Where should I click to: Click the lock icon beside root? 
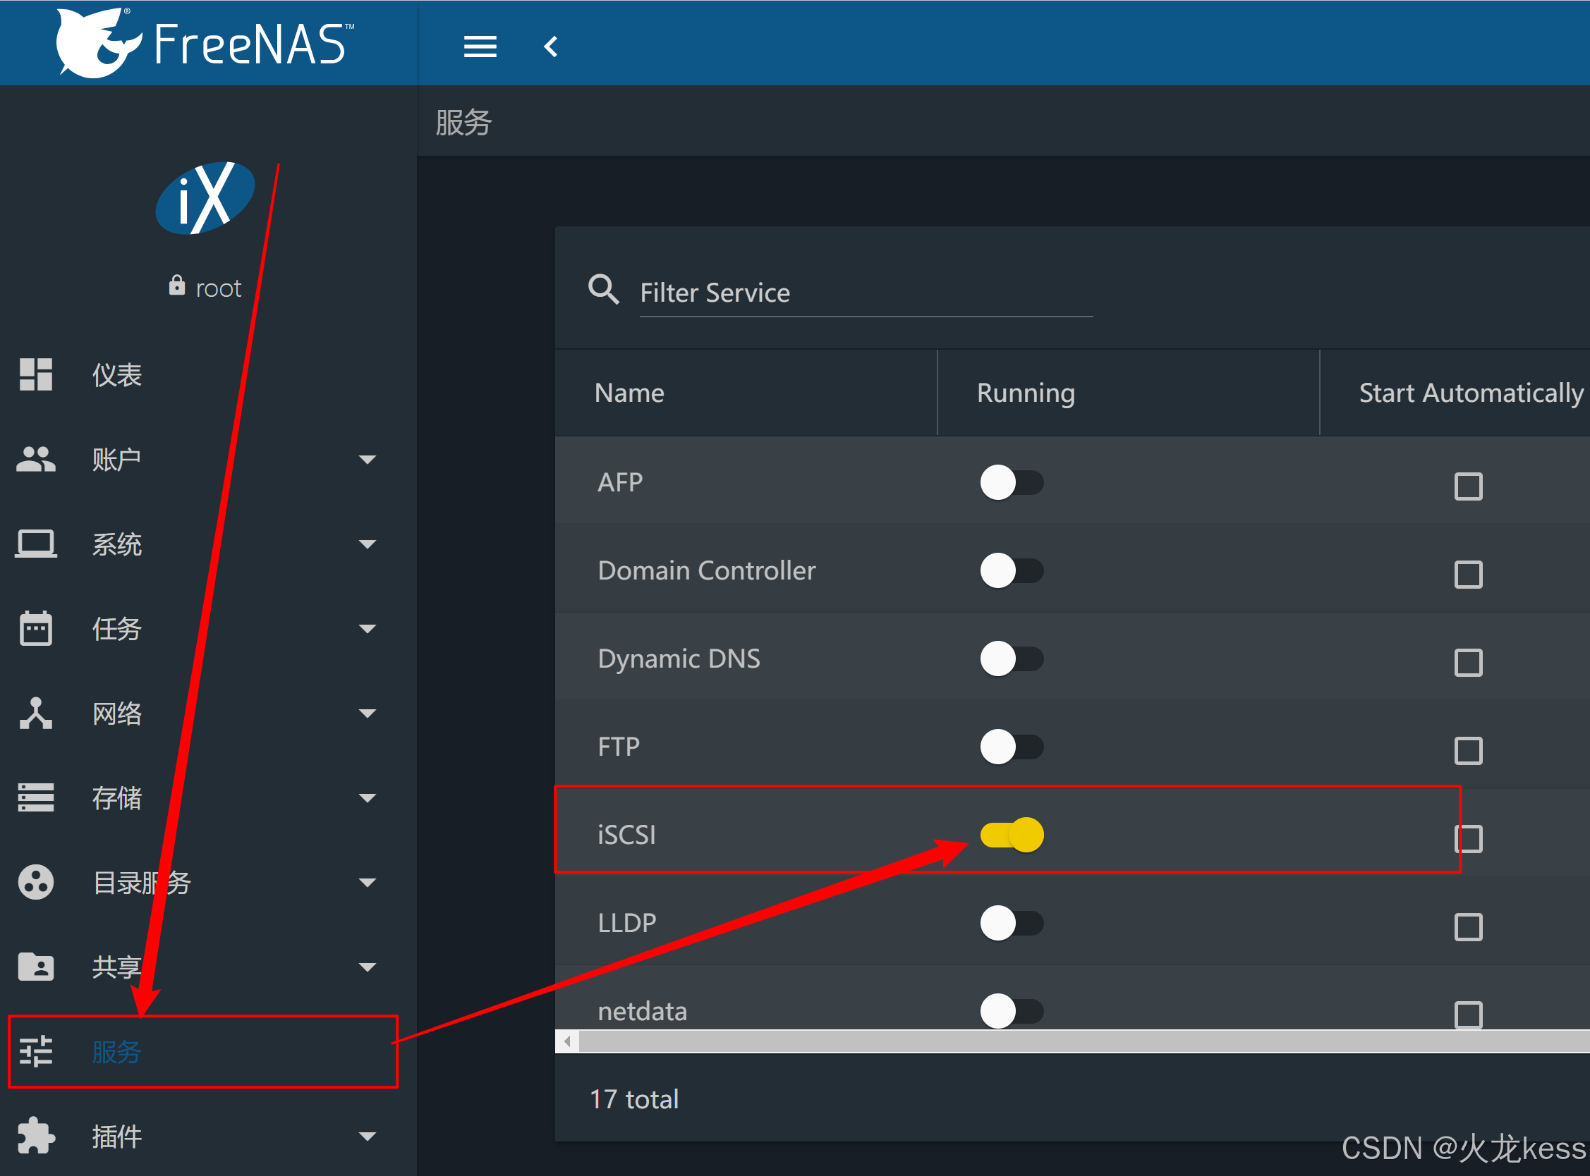pyautogui.click(x=176, y=286)
